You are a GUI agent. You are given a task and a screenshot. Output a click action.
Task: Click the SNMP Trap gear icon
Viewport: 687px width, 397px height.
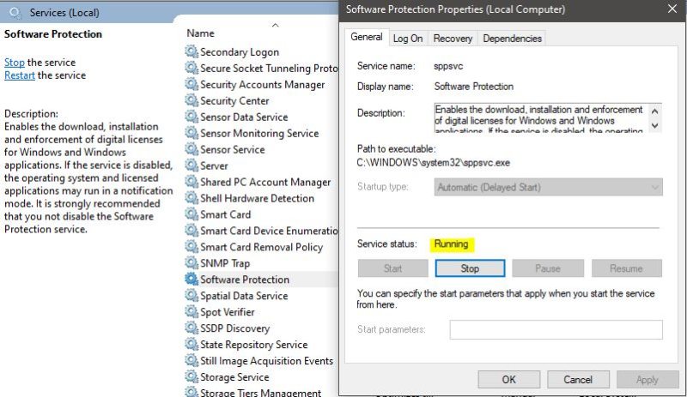point(192,262)
